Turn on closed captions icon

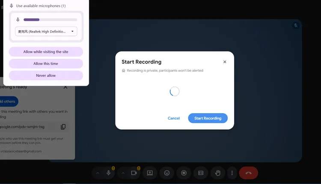coord(201,173)
